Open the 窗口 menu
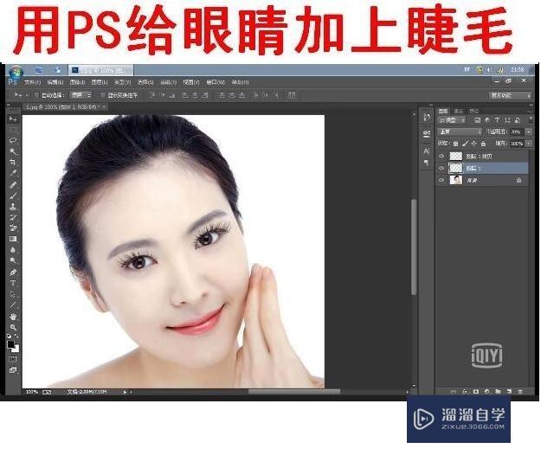The height and width of the screenshot is (455, 541). pos(216,82)
